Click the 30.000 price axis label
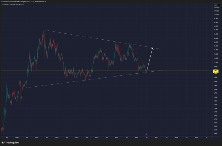 pyautogui.click(x=216, y=42)
